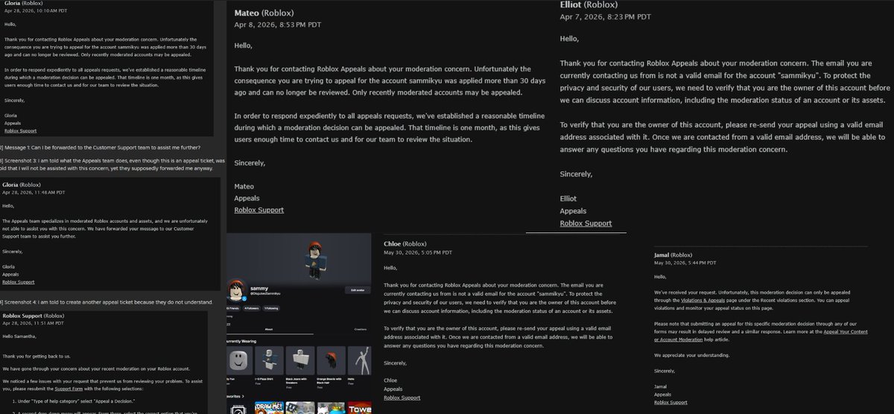Open Roblox Support link under Mateo's signature
Screen dimensions: 894x414
(x=259, y=210)
